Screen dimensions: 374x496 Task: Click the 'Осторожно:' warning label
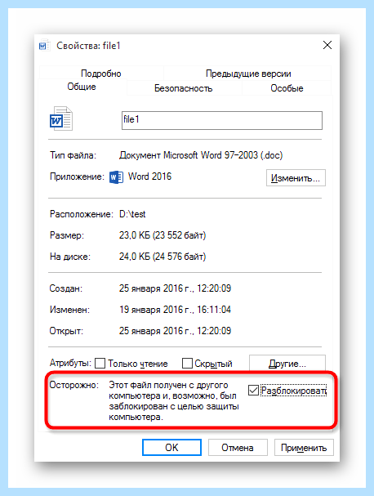pyautogui.click(x=74, y=385)
